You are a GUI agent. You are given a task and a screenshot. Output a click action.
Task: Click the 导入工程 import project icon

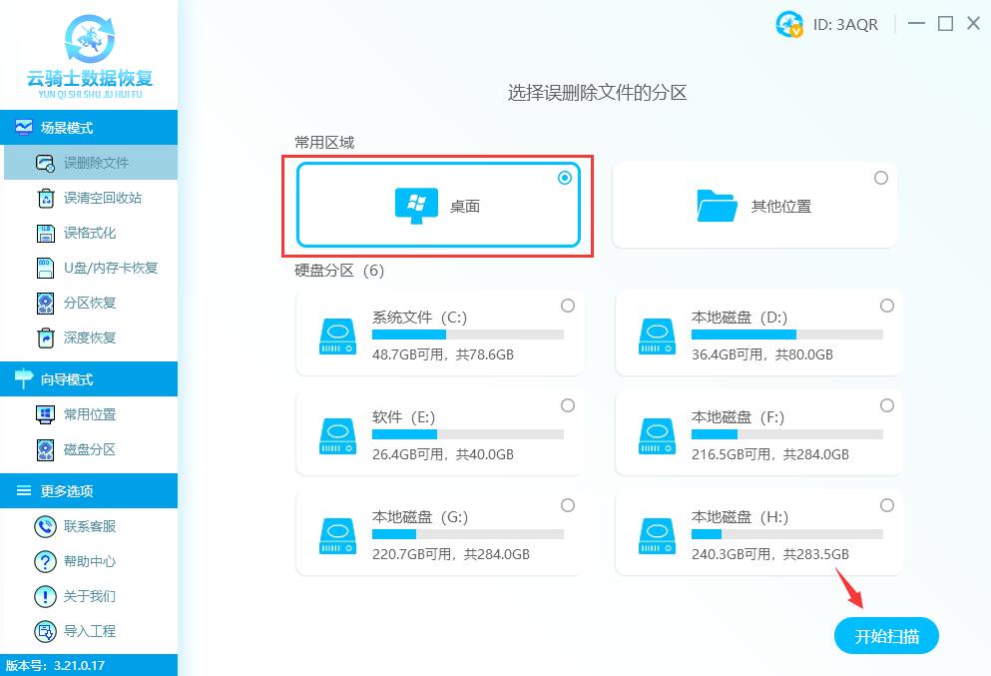[x=45, y=631]
